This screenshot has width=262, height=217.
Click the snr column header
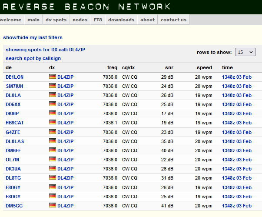[x=169, y=67]
